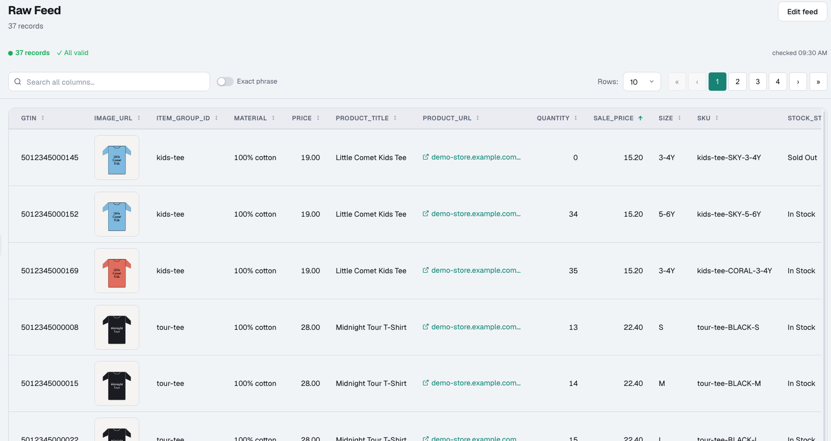The width and height of the screenshot is (831, 441).
Task: Open product URL for kids-tee-CORAL-3-4Y
Action: 471,270
